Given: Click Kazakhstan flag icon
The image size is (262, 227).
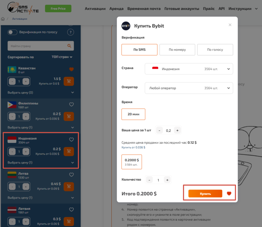Looking at the screenshot, I should point(12,70).
